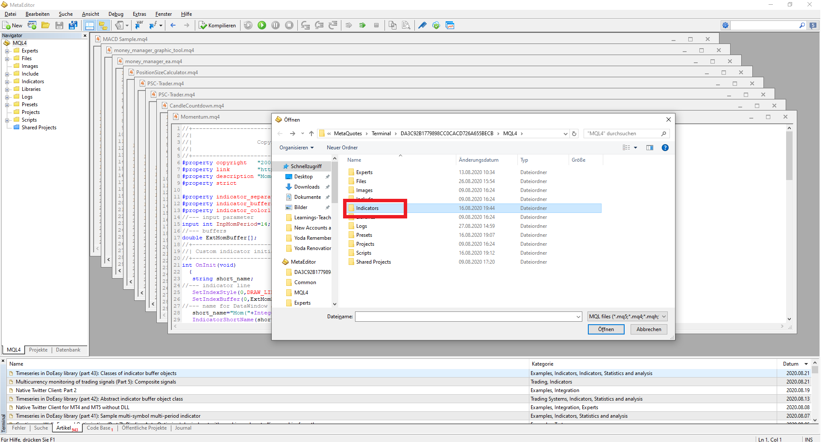Screen dimensions: 822x442
Task: Switch to the Code Base tab
Action: tap(99, 428)
